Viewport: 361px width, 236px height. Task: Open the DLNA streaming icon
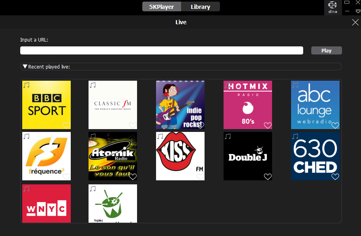point(333,7)
